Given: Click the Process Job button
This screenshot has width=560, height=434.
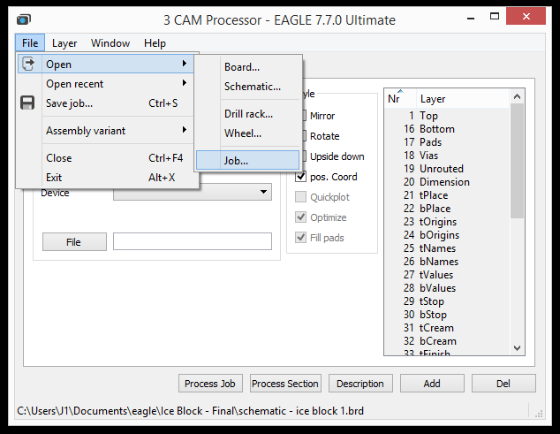Looking at the screenshot, I should coord(210,384).
